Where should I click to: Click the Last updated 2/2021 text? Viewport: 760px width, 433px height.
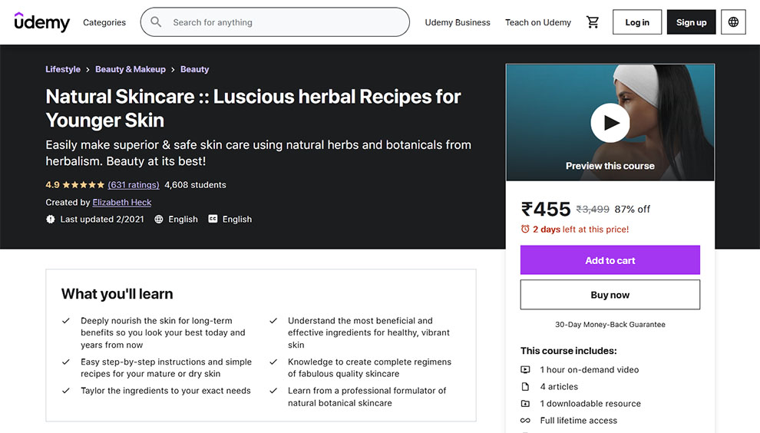click(102, 219)
